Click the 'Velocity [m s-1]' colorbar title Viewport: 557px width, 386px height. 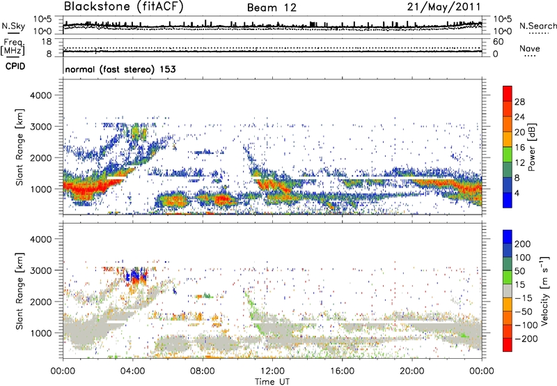pos(545,291)
